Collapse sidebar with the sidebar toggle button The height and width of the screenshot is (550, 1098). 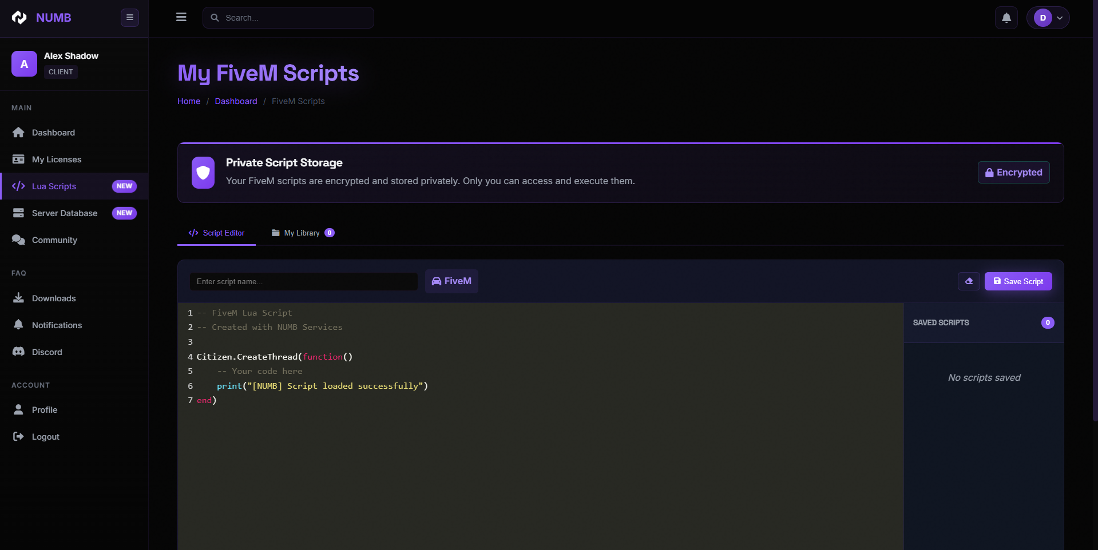(130, 18)
